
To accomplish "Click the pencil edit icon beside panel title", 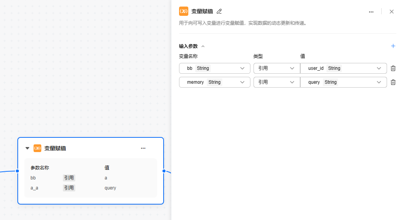I will click(219, 12).
